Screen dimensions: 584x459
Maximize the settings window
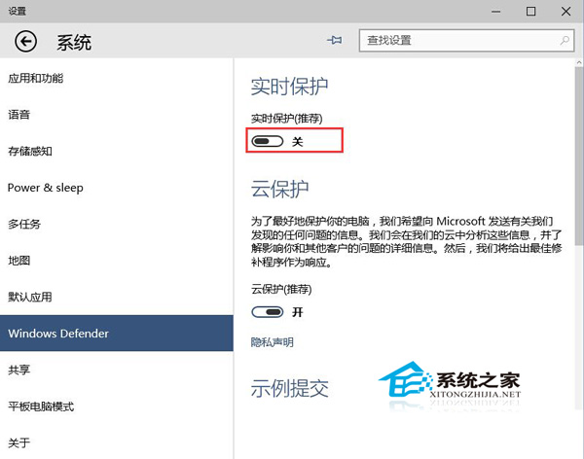[x=530, y=11]
